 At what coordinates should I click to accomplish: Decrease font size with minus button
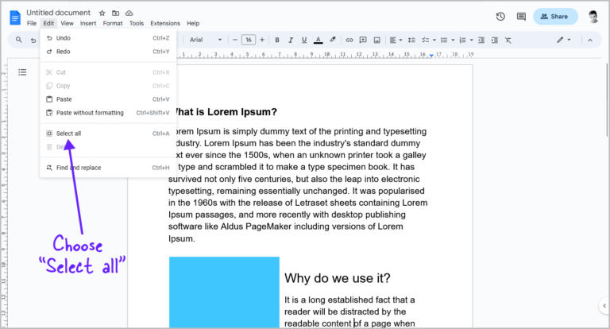[x=235, y=40]
